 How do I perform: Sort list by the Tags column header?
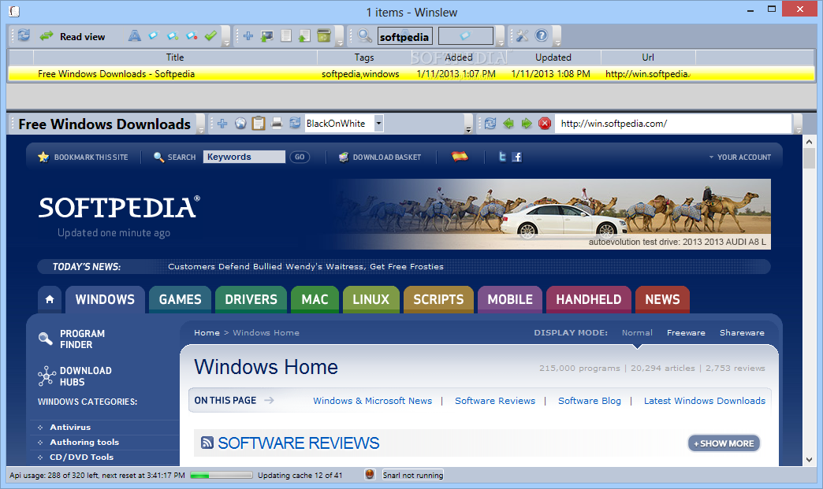[364, 57]
